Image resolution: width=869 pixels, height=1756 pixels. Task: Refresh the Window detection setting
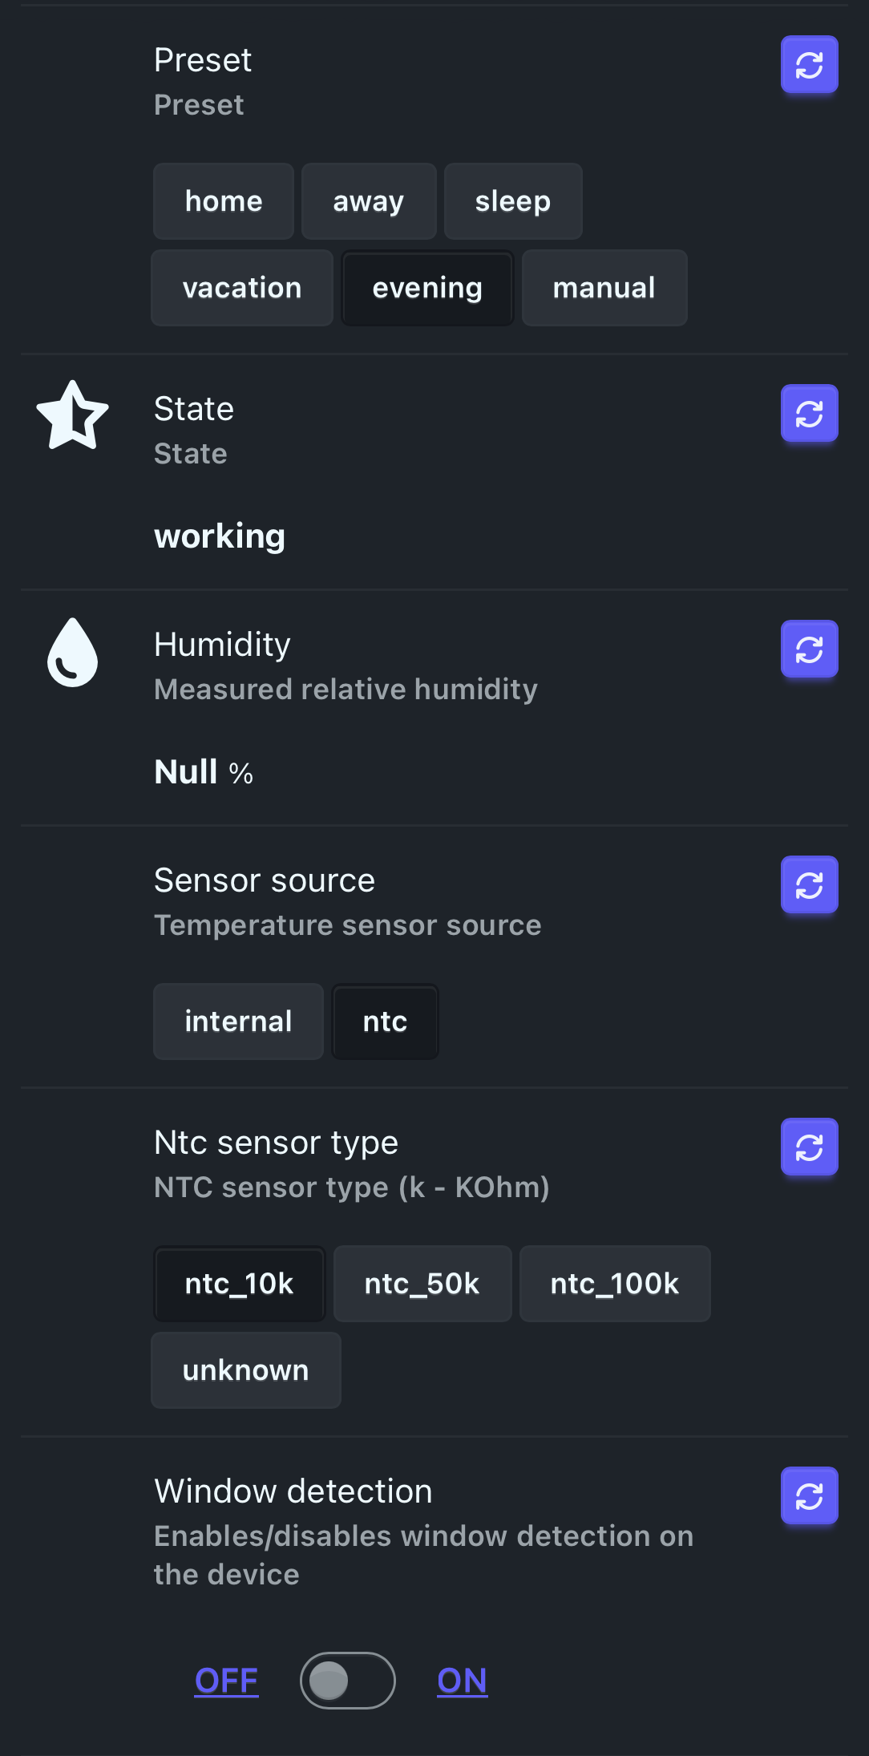809,1496
